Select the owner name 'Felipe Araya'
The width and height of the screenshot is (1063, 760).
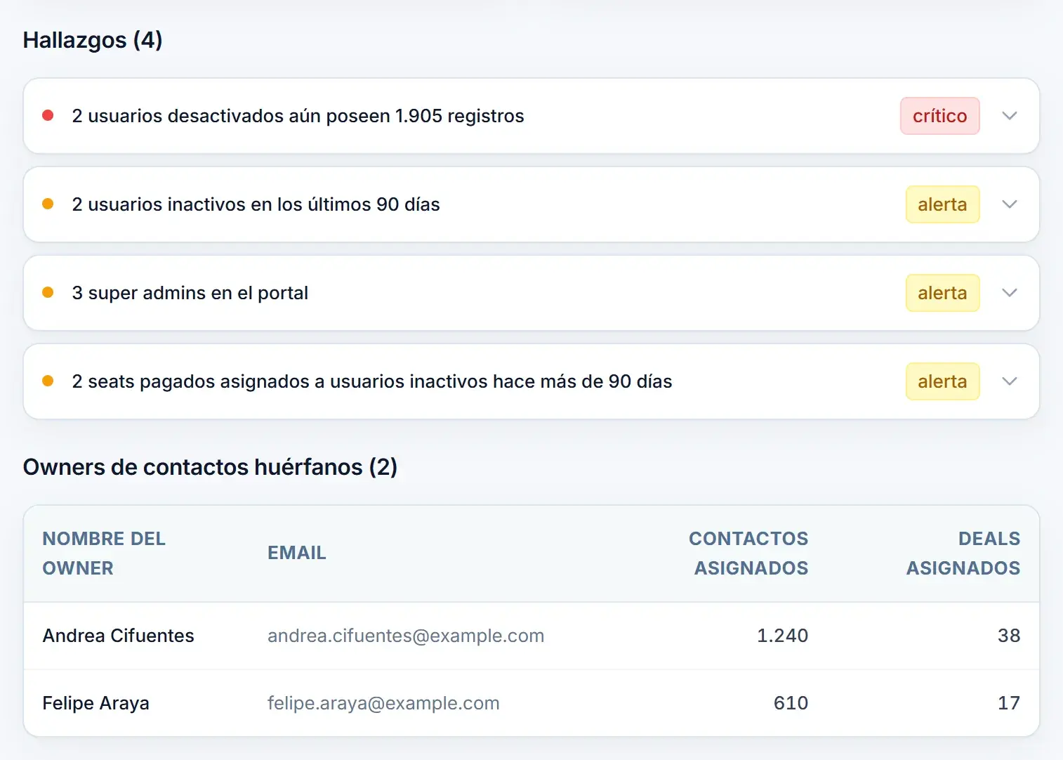(x=95, y=703)
